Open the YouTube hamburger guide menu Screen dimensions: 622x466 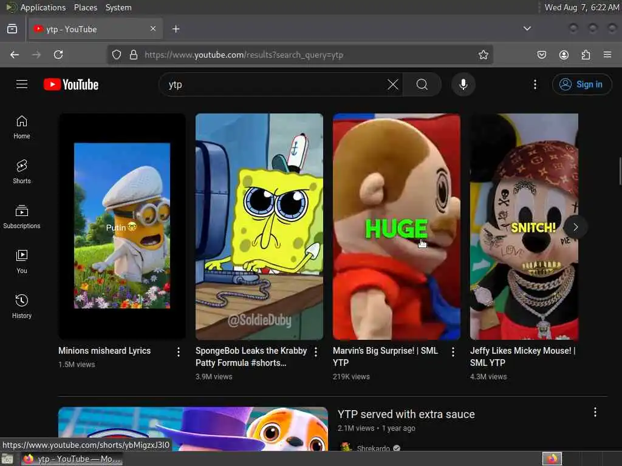[x=22, y=84]
